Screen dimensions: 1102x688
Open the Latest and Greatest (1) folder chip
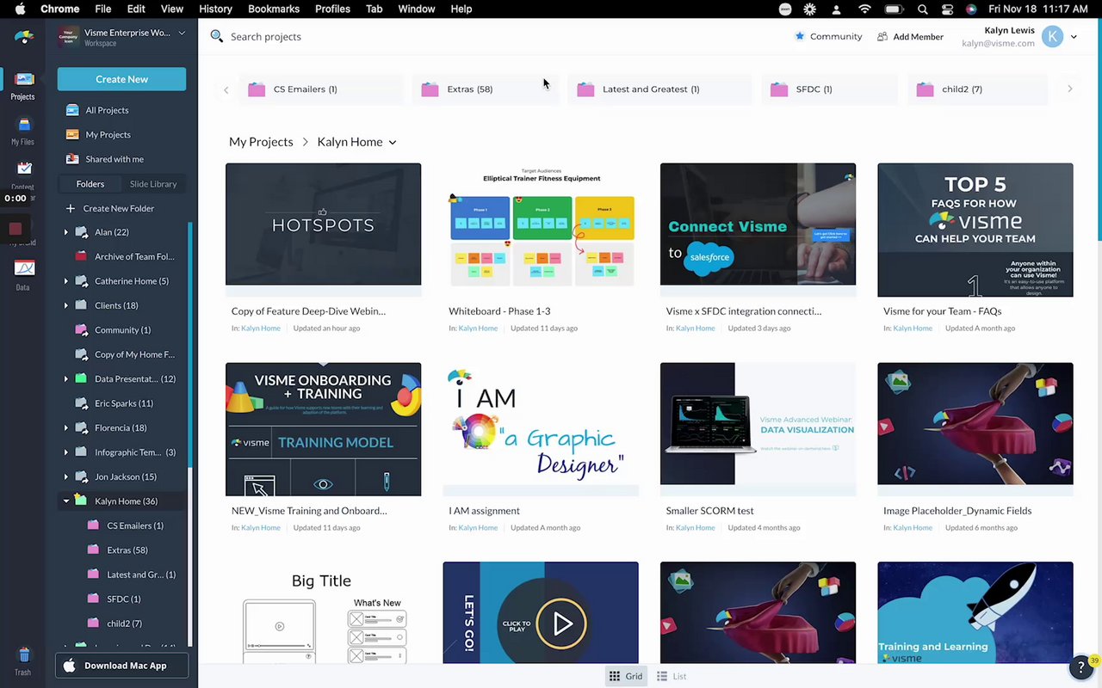pyautogui.click(x=659, y=89)
